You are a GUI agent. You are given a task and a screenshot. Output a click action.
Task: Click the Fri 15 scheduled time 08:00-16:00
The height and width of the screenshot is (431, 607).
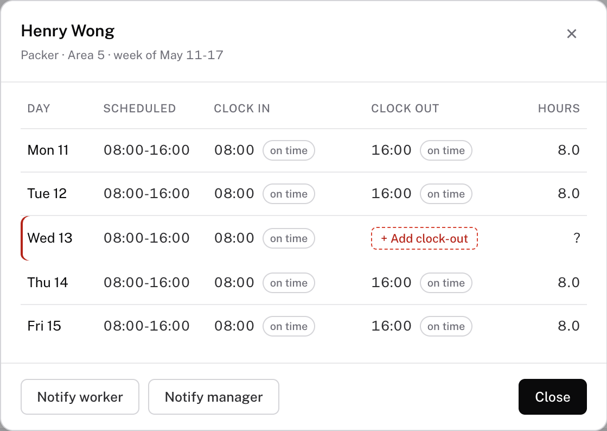click(146, 326)
